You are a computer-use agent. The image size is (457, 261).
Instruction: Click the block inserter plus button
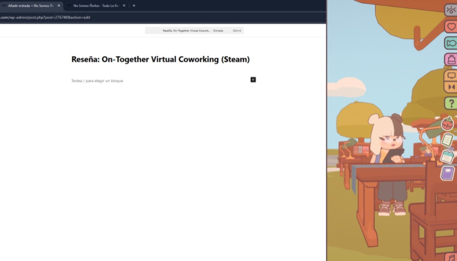click(x=253, y=79)
